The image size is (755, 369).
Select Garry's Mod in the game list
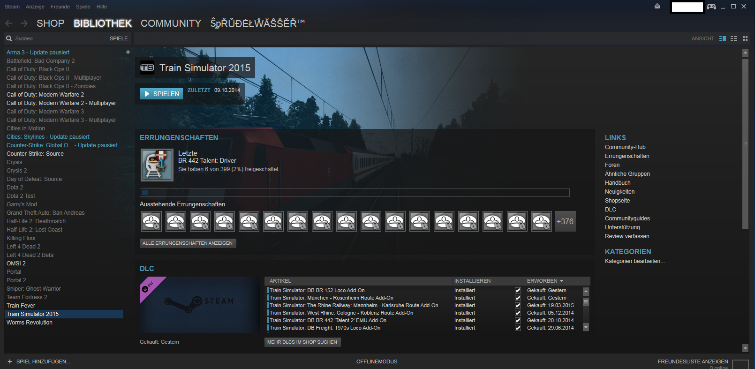coord(22,204)
